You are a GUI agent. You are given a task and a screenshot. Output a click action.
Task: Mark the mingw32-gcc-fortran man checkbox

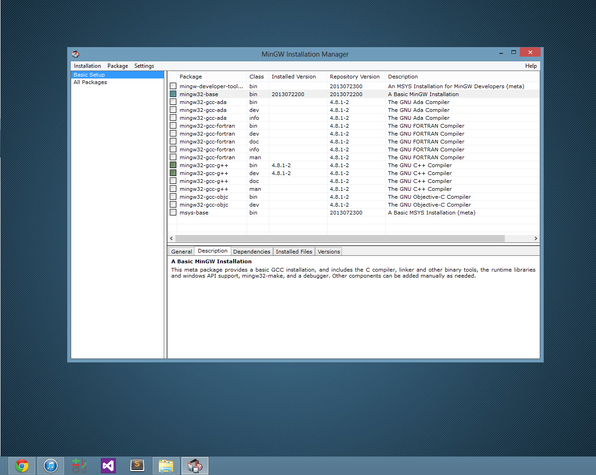point(173,157)
